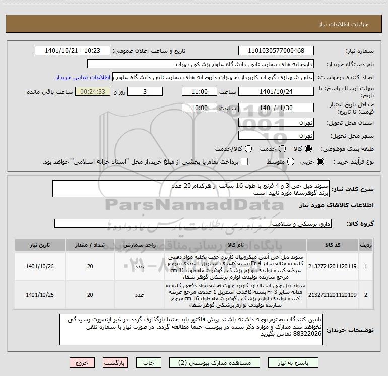Select the کالا/خدمت radio button
The width and height of the screenshot is (388, 376).
tap(248, 149)
